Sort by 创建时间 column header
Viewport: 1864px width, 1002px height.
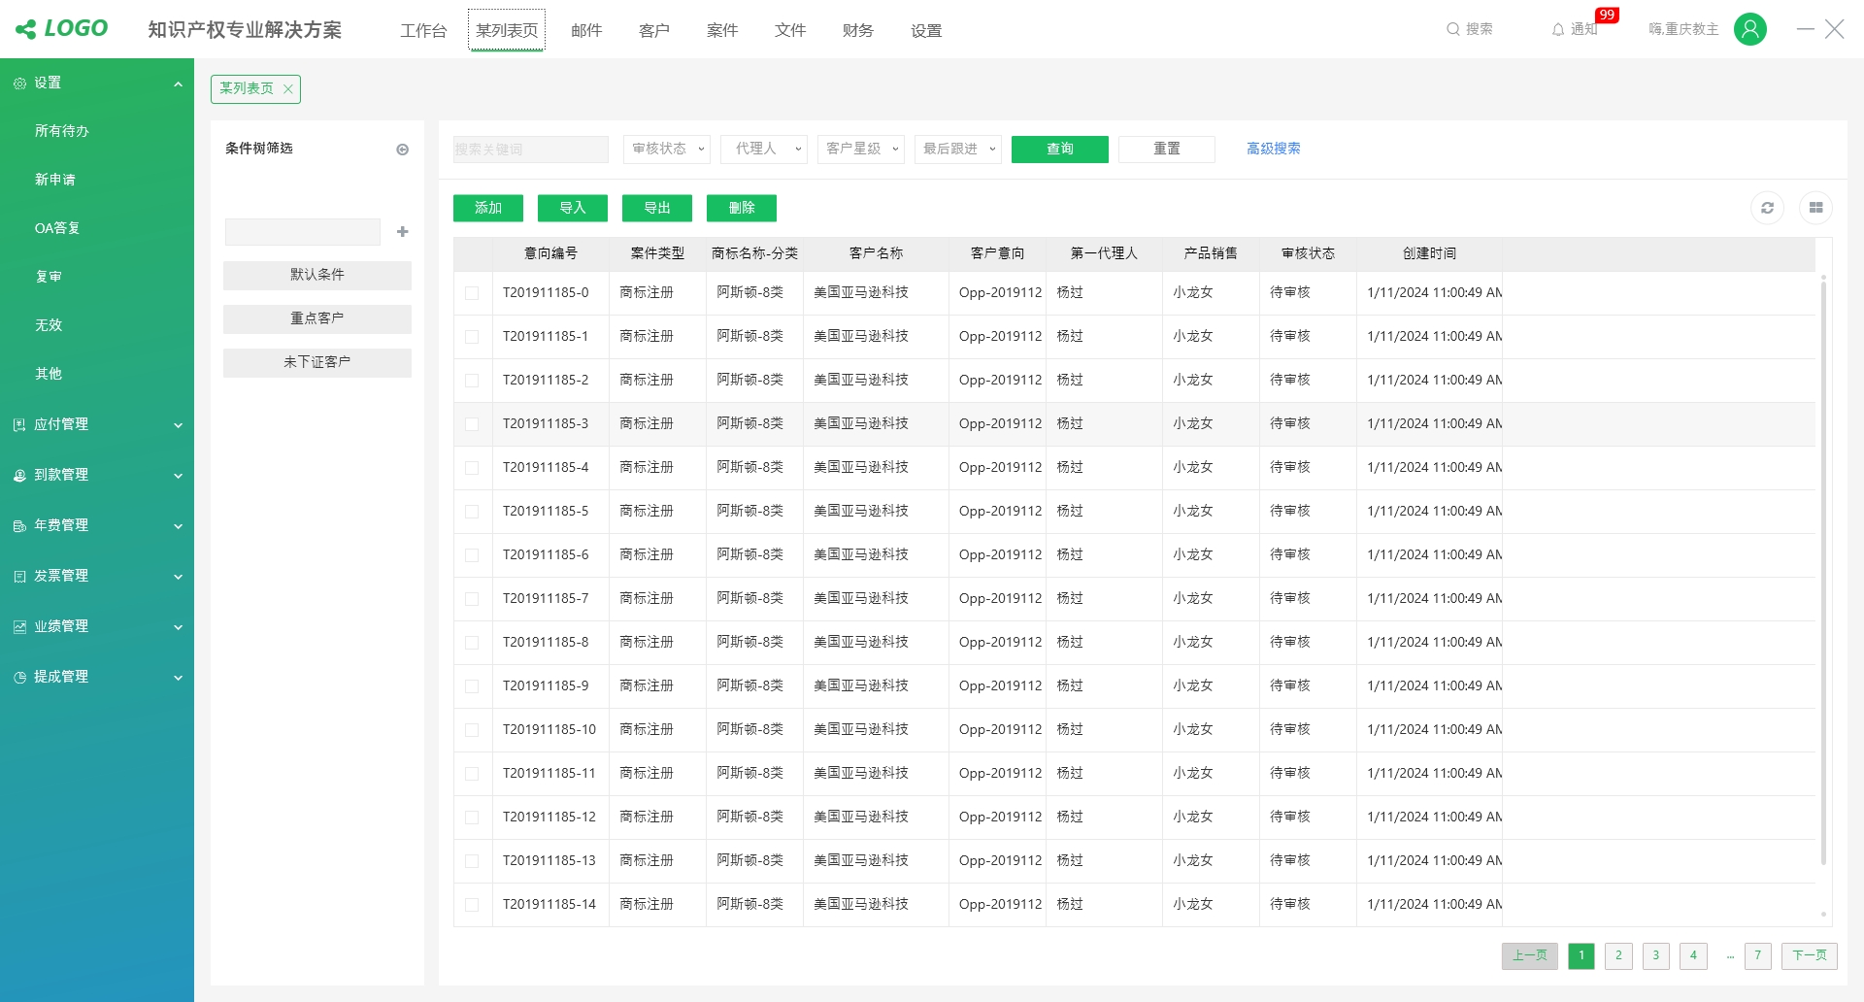(x=1429, y=253)
